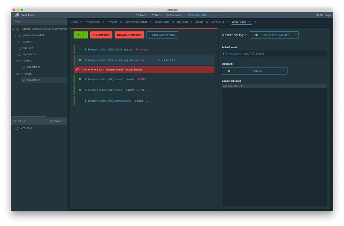344x226 pixels.
Task: Close the myService tab
Action: click(104, 22)
